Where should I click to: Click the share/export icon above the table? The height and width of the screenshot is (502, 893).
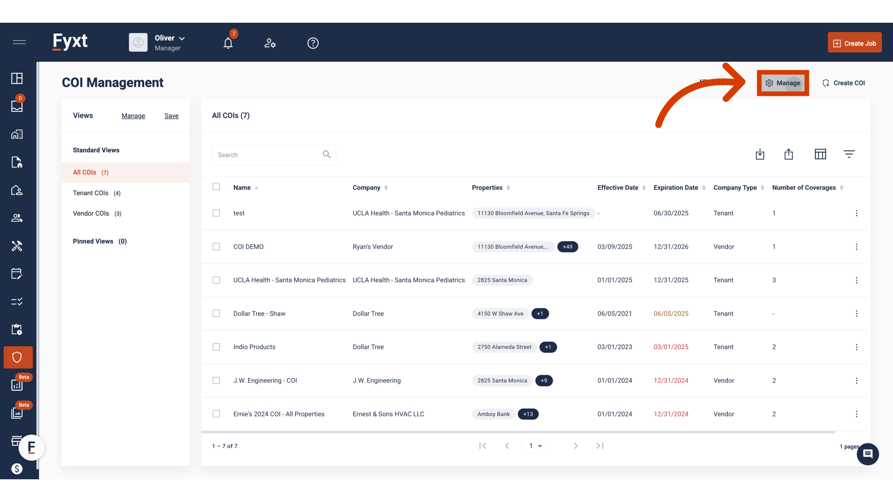pos(789,154)
